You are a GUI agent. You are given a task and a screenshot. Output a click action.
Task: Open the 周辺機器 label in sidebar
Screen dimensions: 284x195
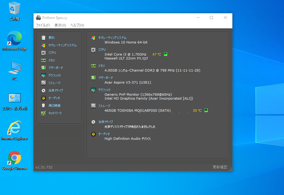(x=54, y=105)
